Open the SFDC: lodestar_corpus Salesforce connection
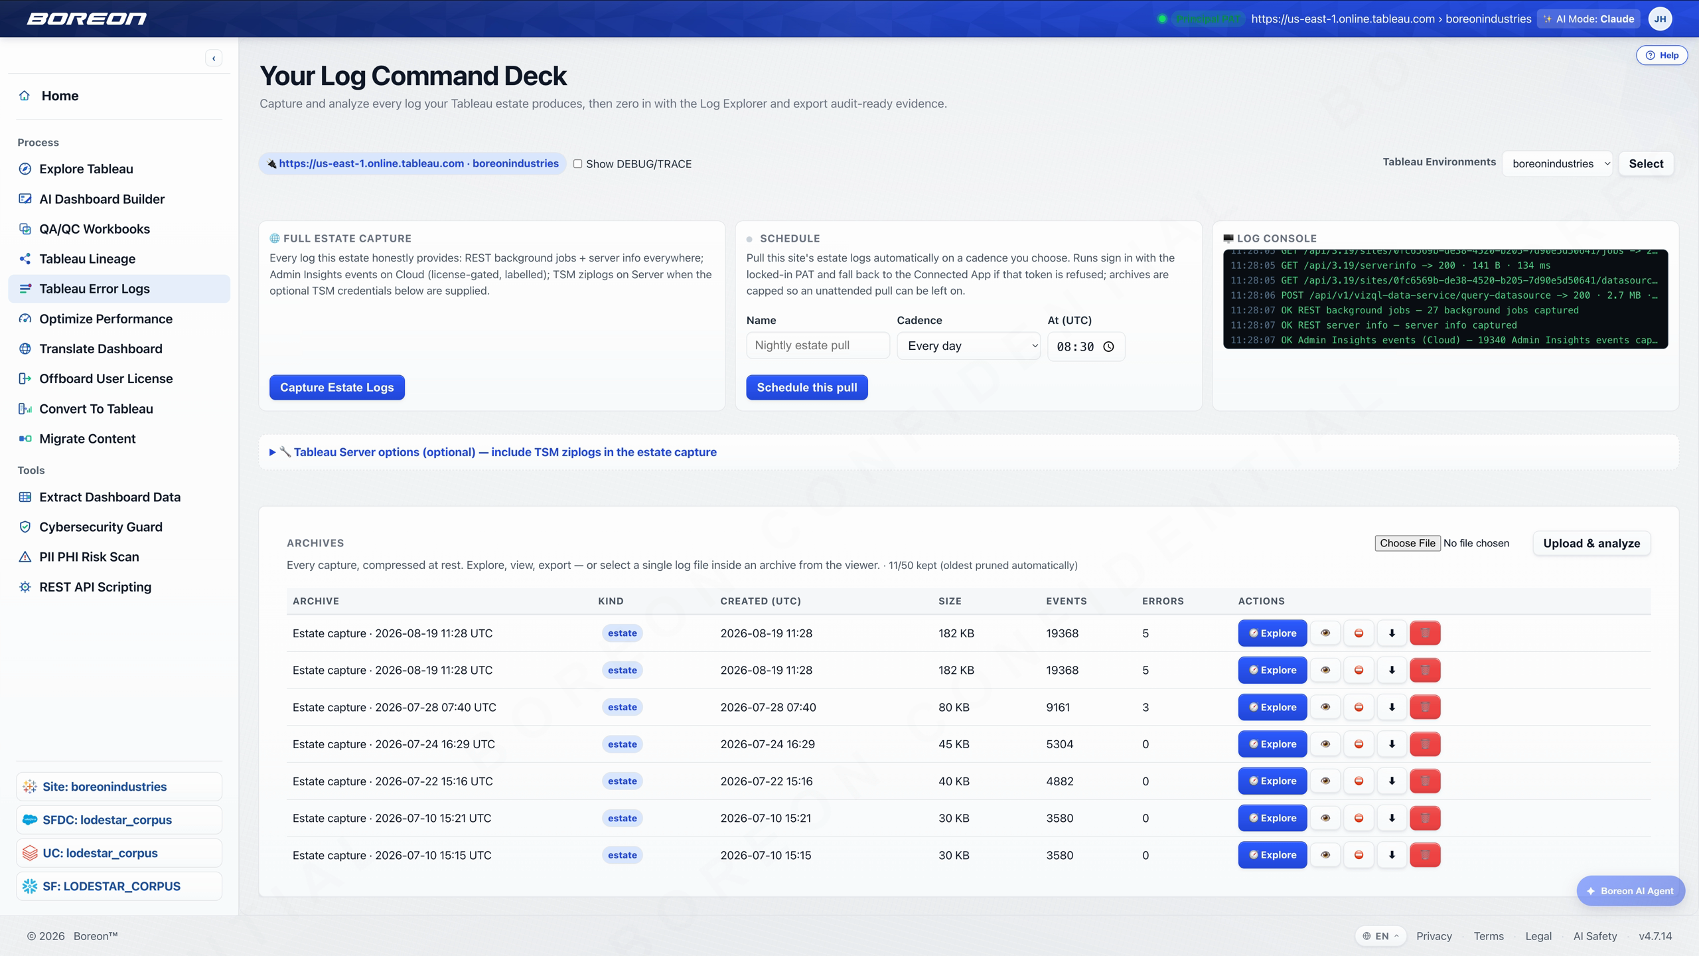This screenshot has height=956, width=1699. [x=119, y=820]
